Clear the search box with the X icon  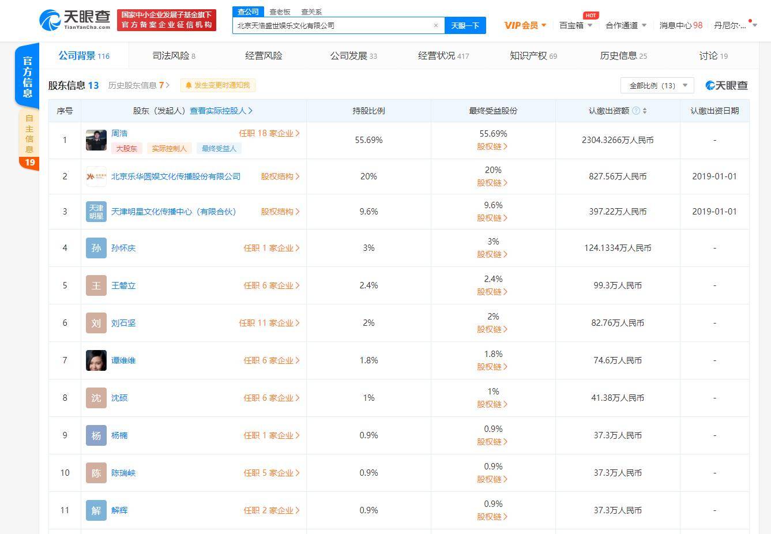tap(436, 25)
